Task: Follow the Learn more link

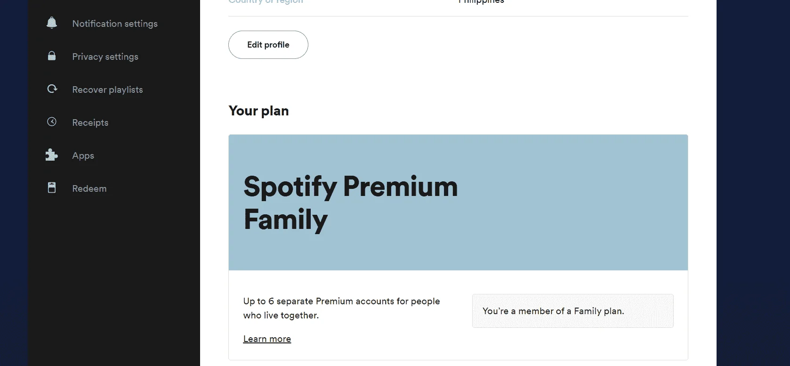Action: 267,339
